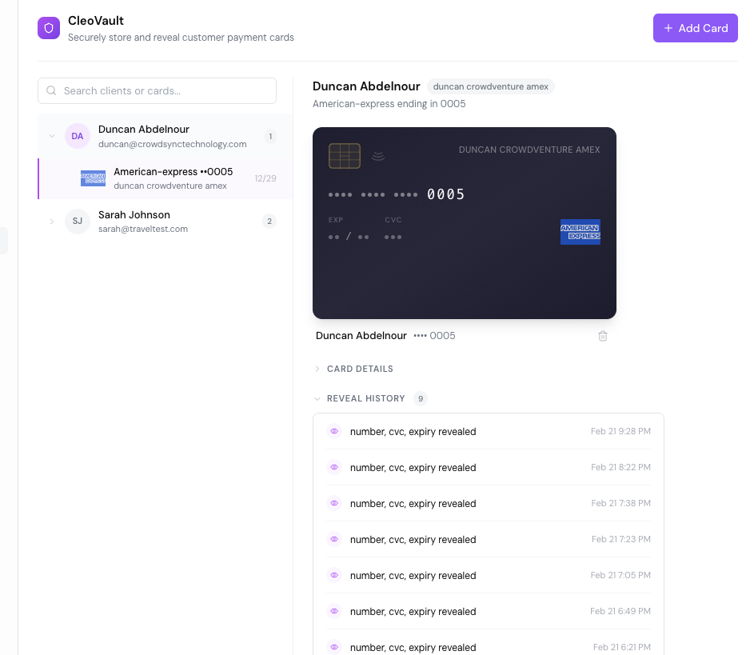Collapse Duncan Abdelnour's card list
The image size is (754, 655).
pyautogui.click(x=52, y=136)
